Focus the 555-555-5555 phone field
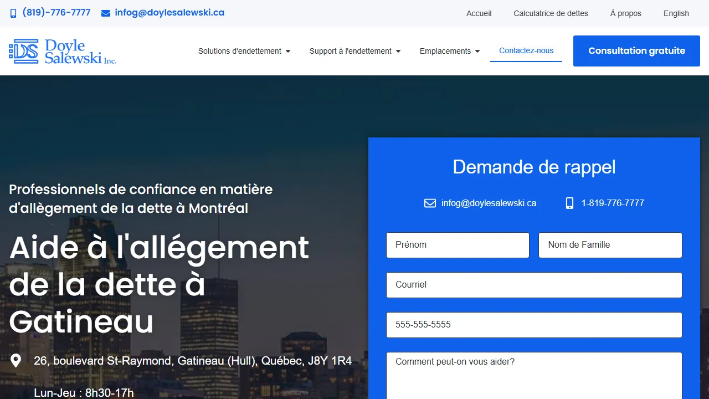Image resolution: width=709 pixels, height=399 pixels. 534,325
